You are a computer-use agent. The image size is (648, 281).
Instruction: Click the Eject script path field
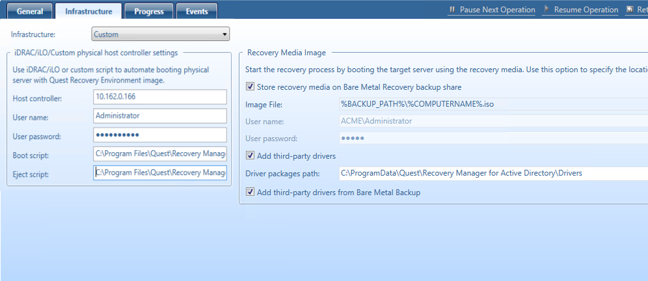pos(160,173)
